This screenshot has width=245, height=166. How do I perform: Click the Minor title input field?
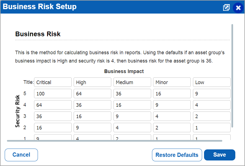click(172, 82)
